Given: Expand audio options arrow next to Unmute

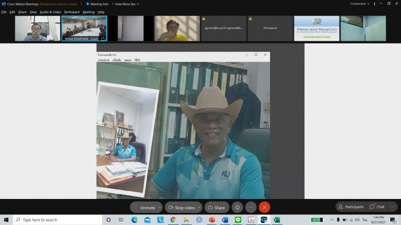Looking at the screenshot, I should [x=159, y=207].
